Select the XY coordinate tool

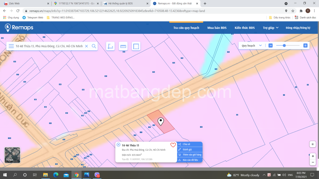click(110, 46)
